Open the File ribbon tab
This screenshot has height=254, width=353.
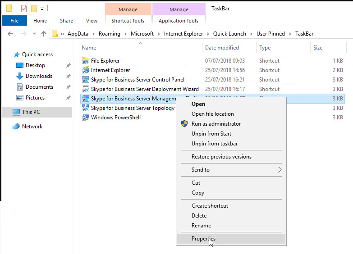tap(14, 21)
